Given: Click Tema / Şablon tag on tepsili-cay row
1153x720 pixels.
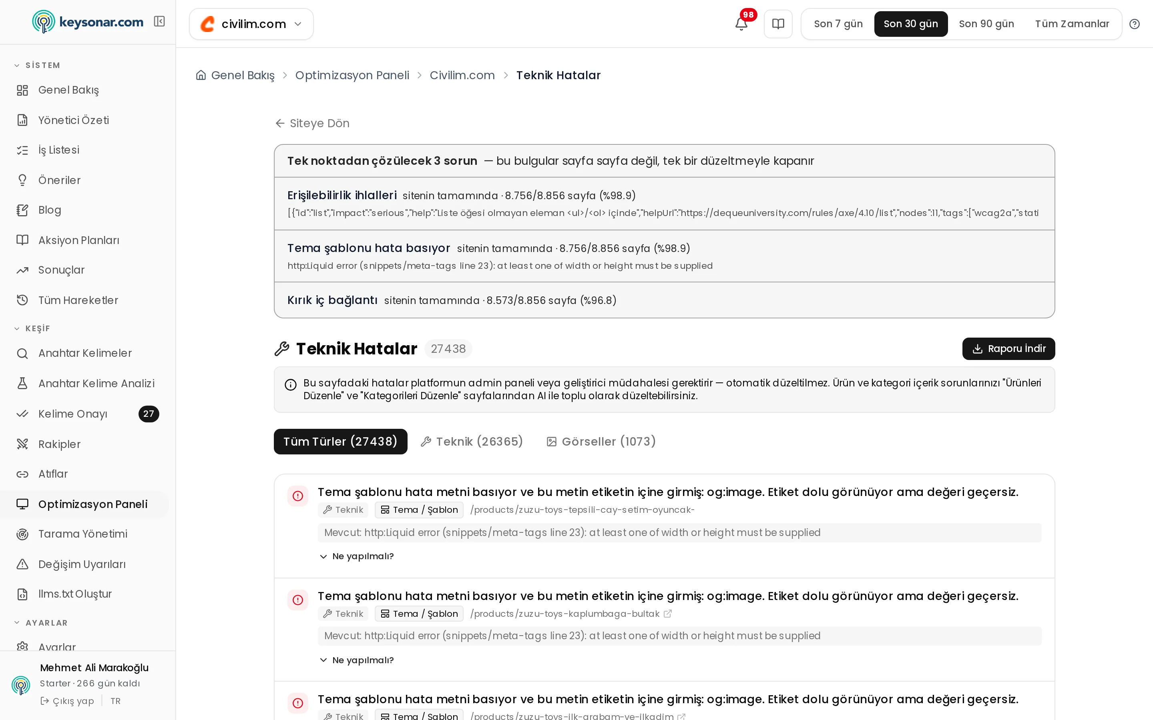Looking at the screenshot, I should [419, 510].
